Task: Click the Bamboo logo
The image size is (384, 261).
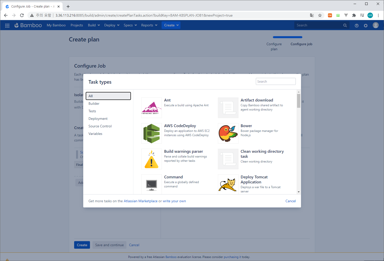Action: (x=28, y=25)
